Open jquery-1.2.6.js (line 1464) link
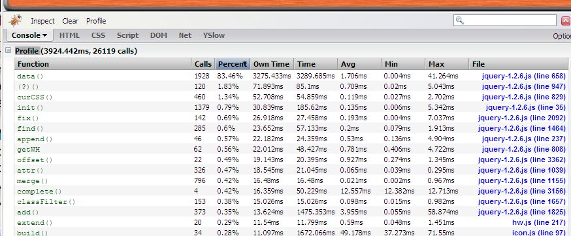 pyautogui.click(x=522, y=128)
